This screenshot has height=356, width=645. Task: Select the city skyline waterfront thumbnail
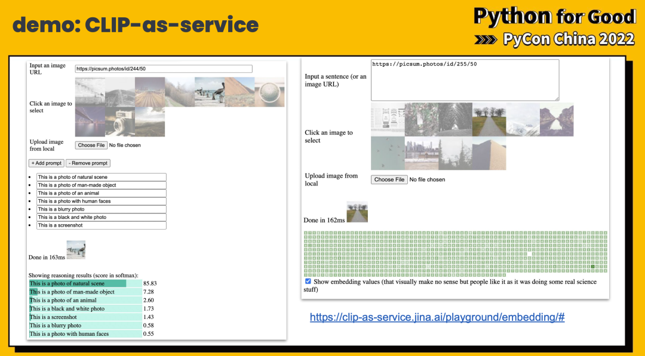[x=422, y=153]
